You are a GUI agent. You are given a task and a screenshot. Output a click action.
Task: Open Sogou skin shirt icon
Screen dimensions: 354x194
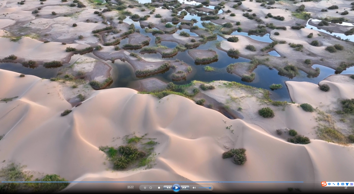[x=347, y=184]
